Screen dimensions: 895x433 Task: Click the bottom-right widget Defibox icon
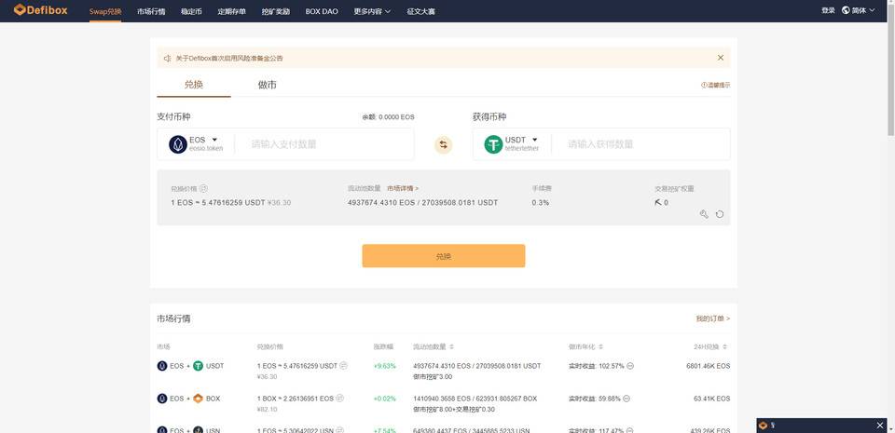764,426
